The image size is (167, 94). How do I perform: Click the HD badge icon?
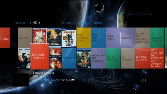point(73,80)
